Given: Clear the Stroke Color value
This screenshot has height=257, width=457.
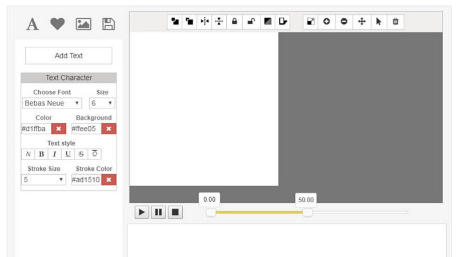Looking at the screenshot, I should 109,179.
